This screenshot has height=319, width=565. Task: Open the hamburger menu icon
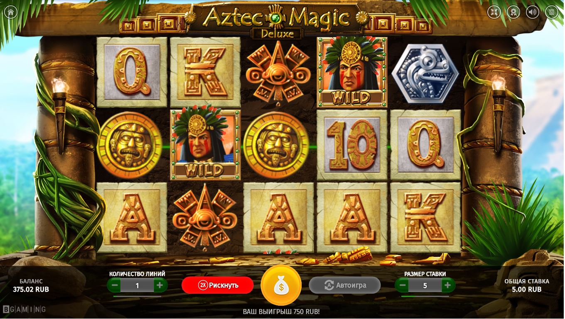(x=552, y=12)
